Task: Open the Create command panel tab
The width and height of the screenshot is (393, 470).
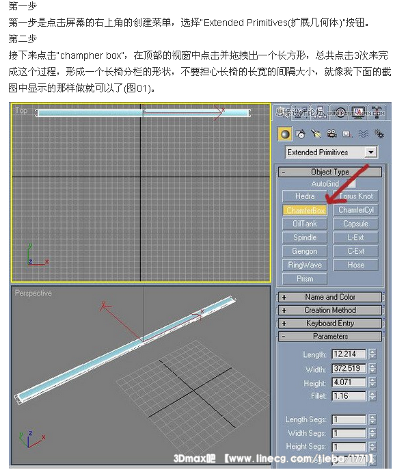Action: 282,112
